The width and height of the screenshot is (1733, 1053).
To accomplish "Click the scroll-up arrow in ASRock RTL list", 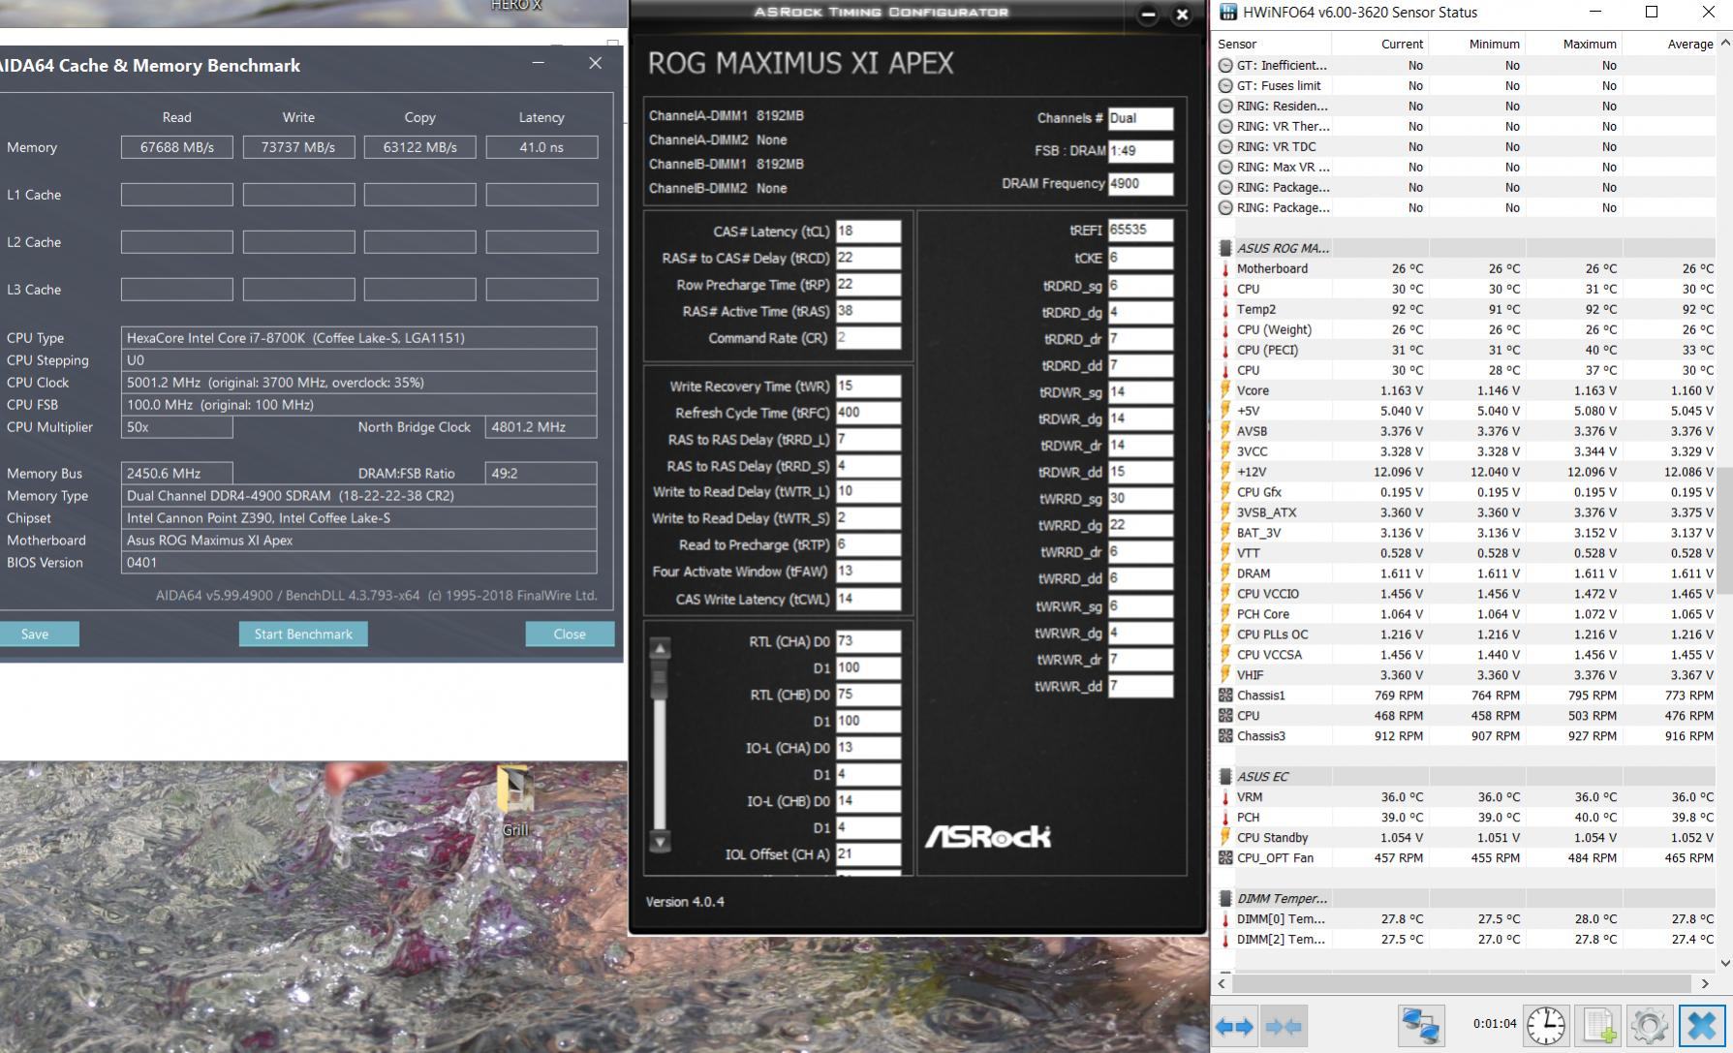I will pyautogui.click(x=660, y=649).
